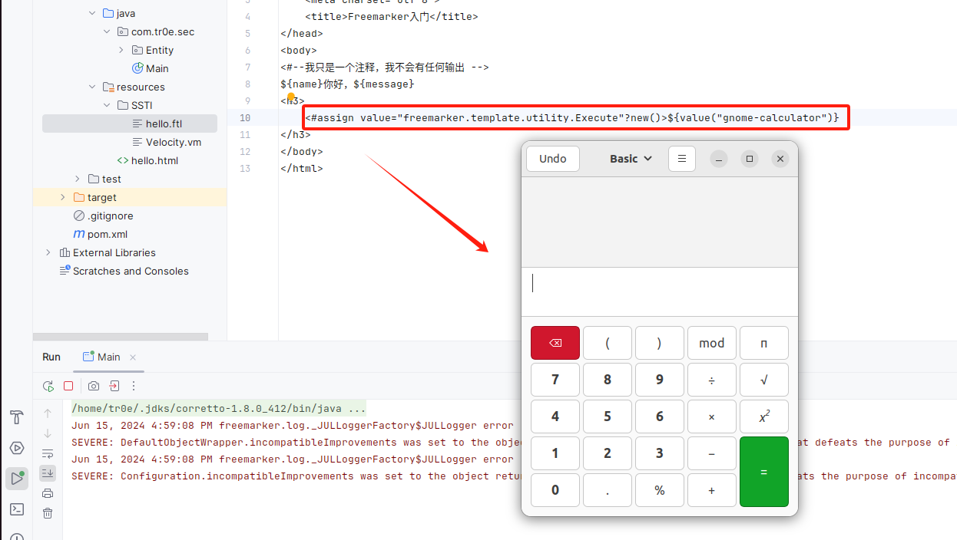
Task: Click the calculator square root button
Action: 764,380
